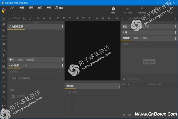
Task: Select the Paint bucket tool
Action: click(x=4, y=73)
